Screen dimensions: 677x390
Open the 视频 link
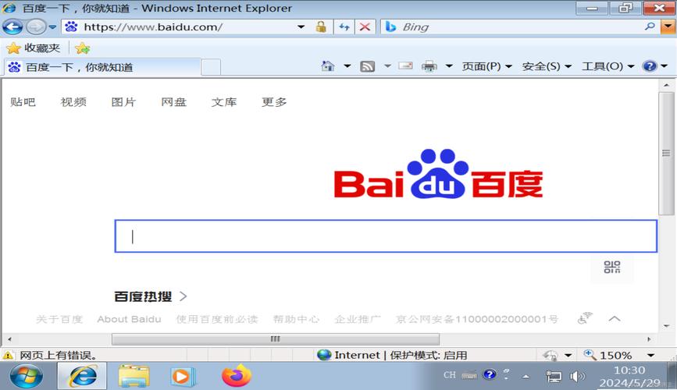(73, 102)
